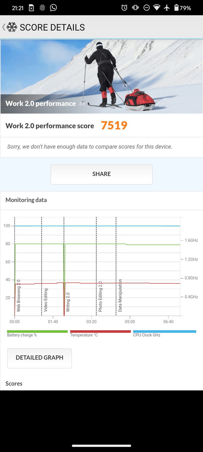Viewport: 203px width, 452px height.
Task: Tap the Wi-Fi status icon
Action: coord(156,8)
